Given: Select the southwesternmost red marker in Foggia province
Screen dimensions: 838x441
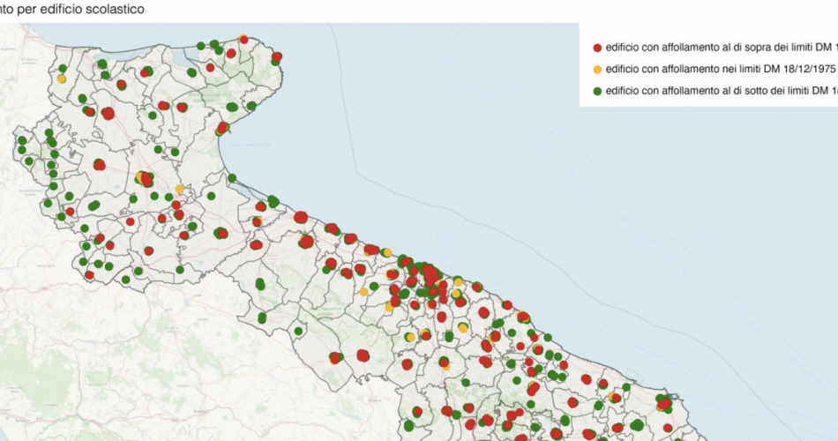Looking at the screenshot, I should pyautogui.click(x=89, y=275).
